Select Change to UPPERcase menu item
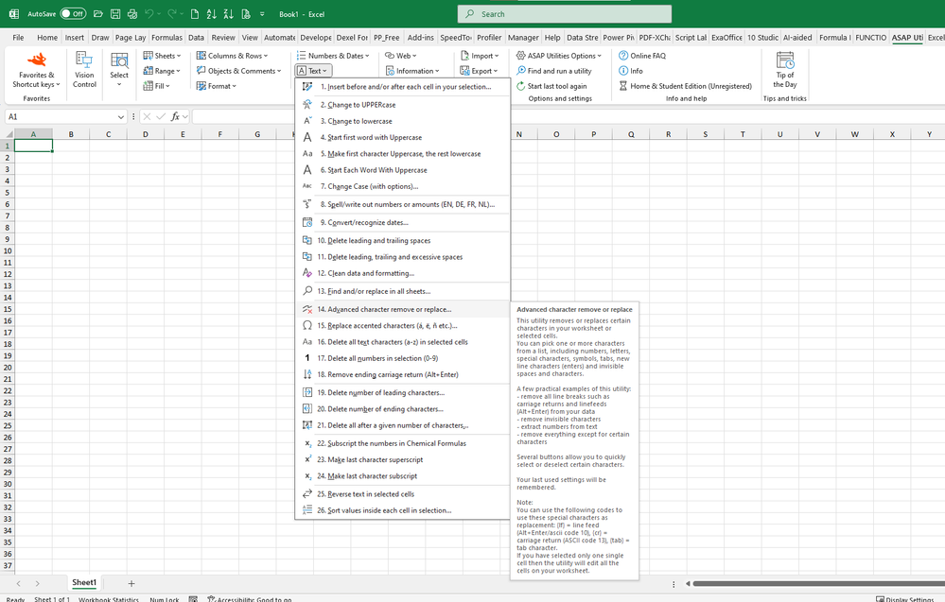Image resolution: width=945 pixels, height=602 pixels. (x=354, y=104)
